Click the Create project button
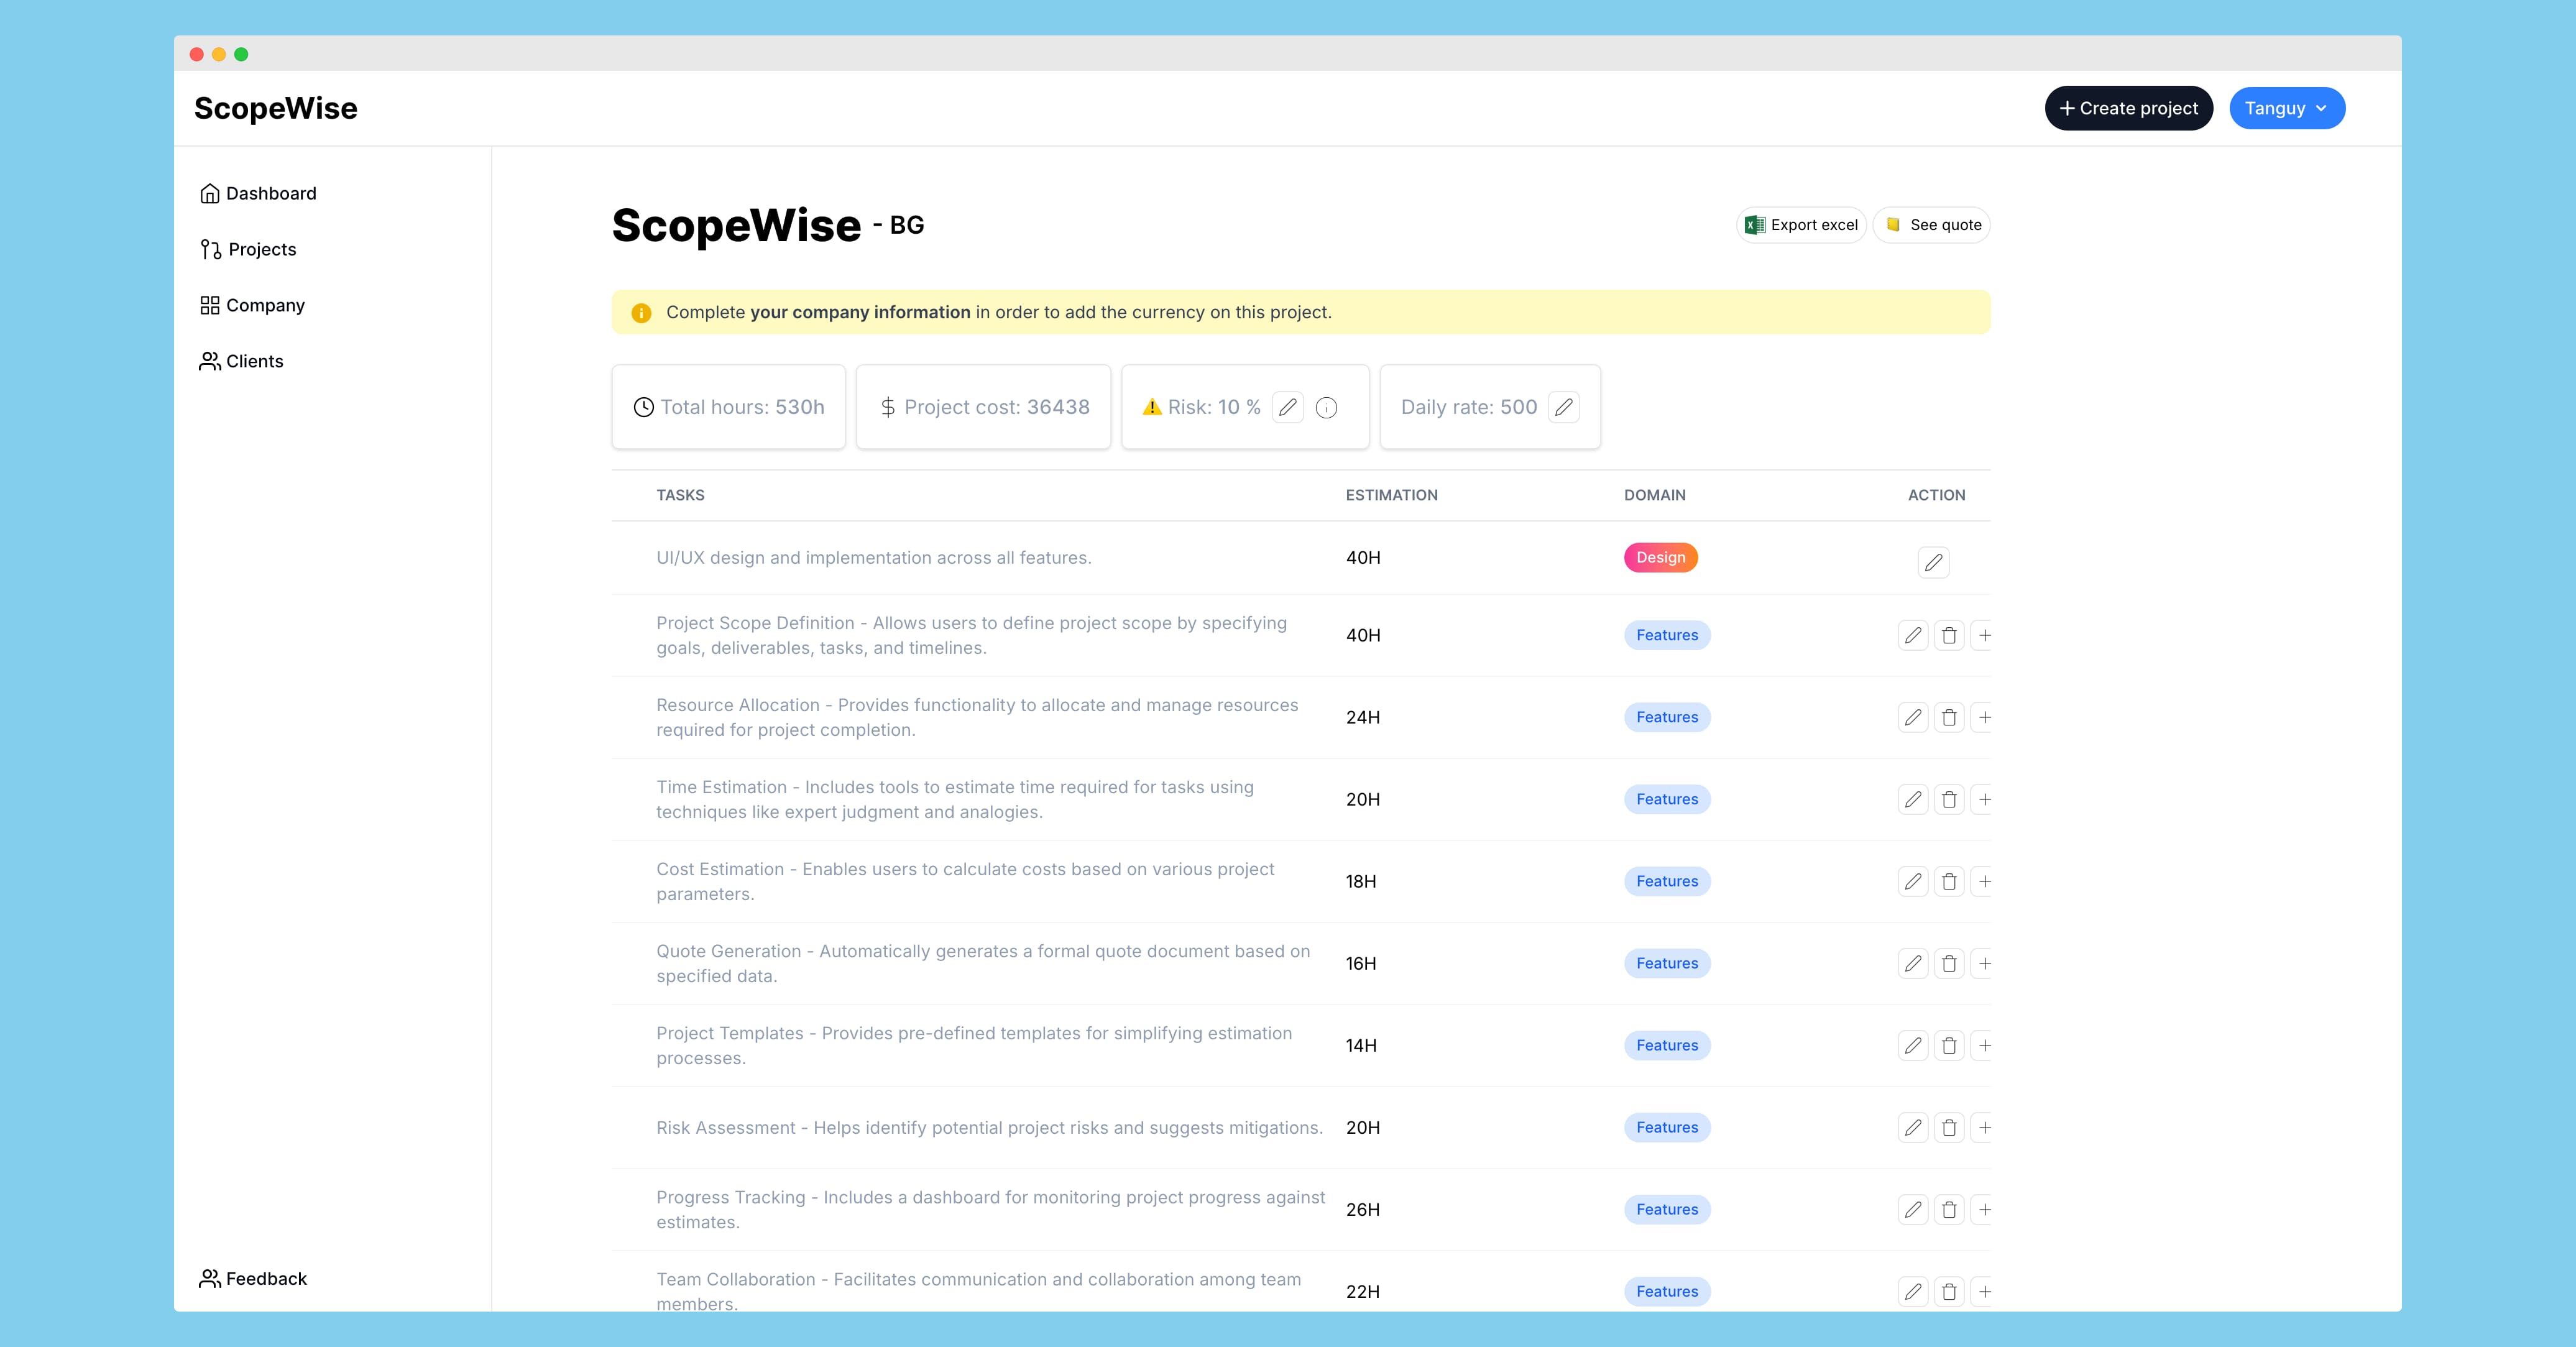The width and height of the screenshot is (2576, 1347). coord(2128,108)
